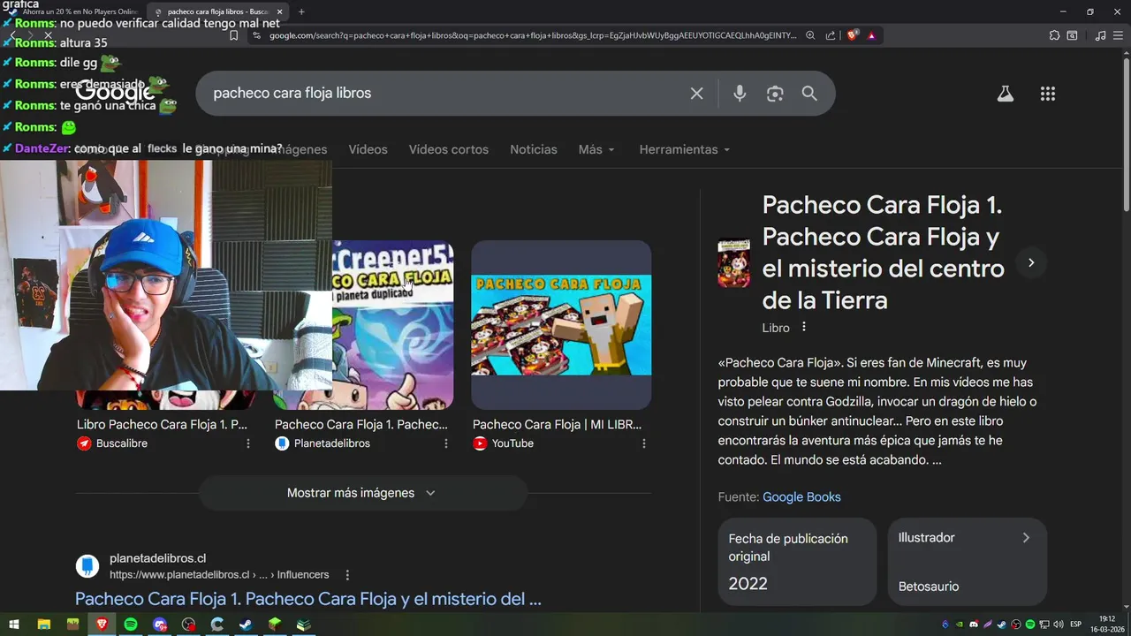The height and width of the screenshot is (636, 1131).
Task: Open browser extensions puzzle icon
Action: [x=1054, y=35]
